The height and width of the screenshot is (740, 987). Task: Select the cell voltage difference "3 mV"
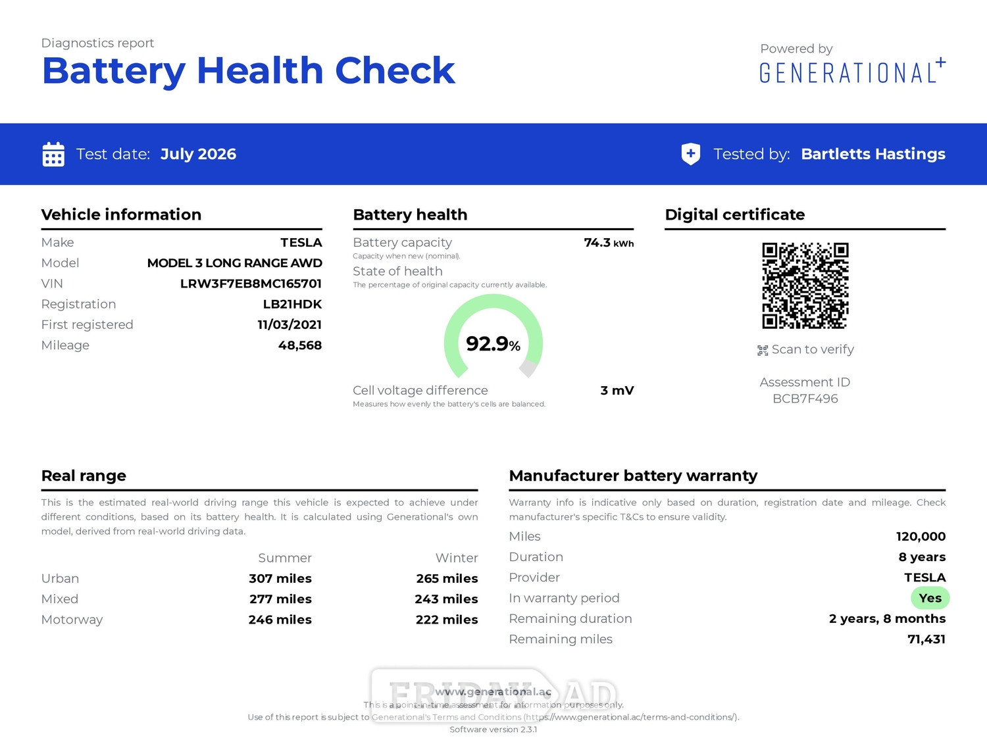tap(617, 391)
